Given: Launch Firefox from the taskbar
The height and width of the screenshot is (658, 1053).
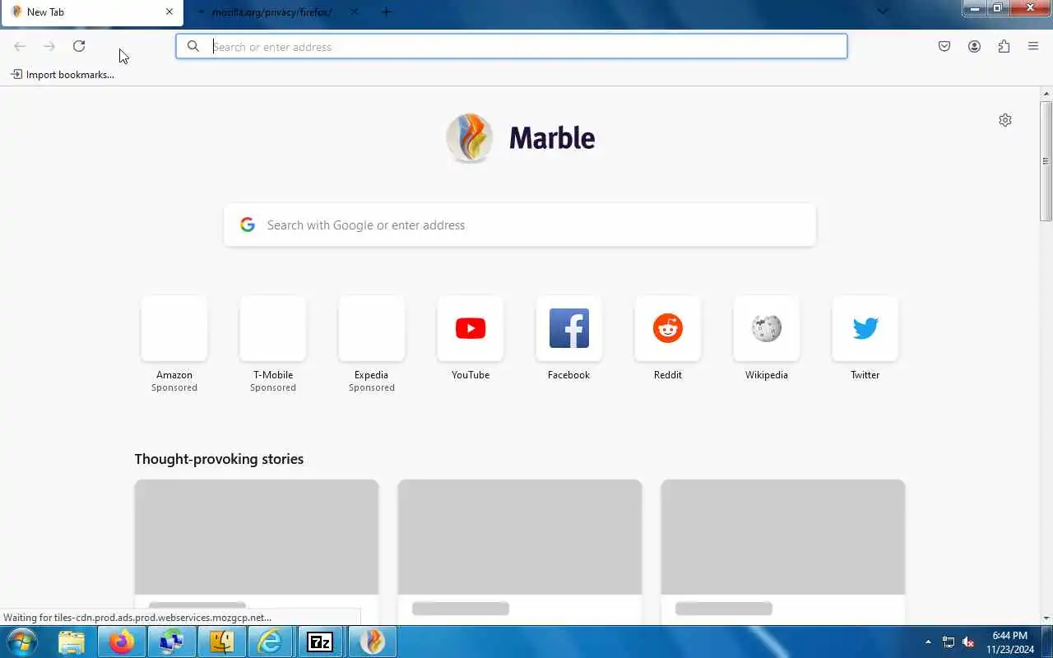Looking at the screenshot, I should coord(122,642).
